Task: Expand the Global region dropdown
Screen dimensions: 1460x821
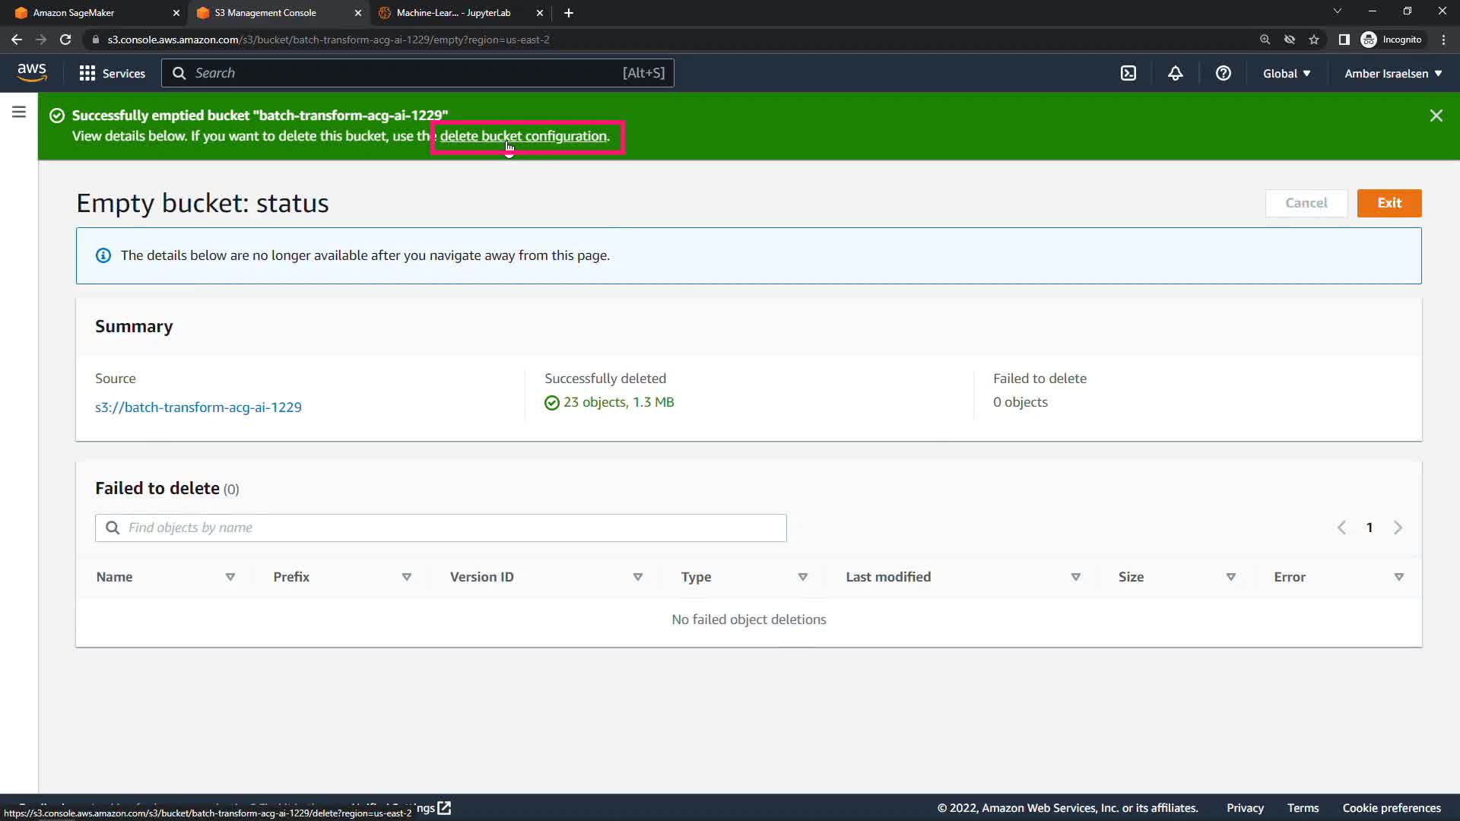Action: click(x=1287, y=74)
